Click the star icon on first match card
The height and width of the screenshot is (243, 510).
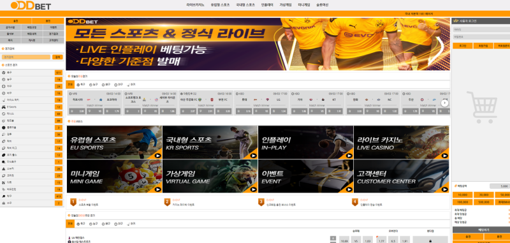[71, 111]
